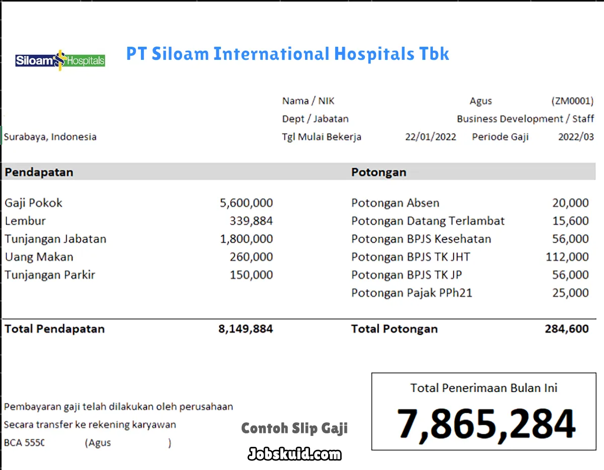Click the Potongan section header

pos(379,172)
